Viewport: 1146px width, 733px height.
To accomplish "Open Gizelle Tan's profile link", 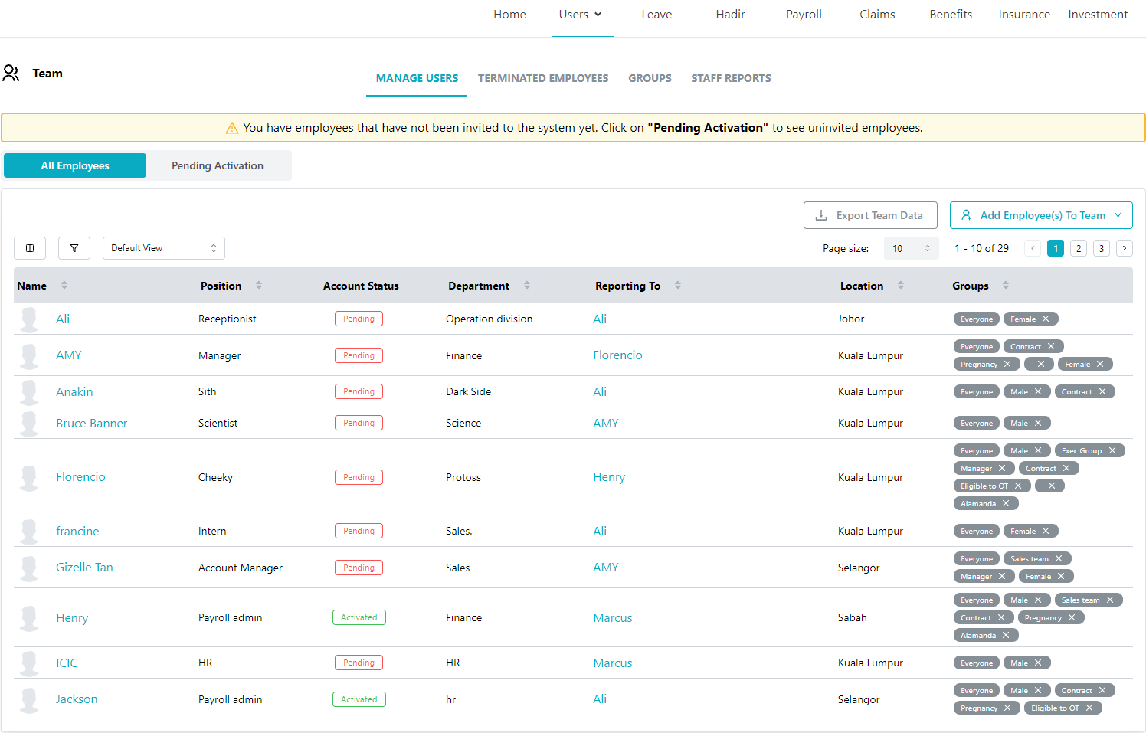I will [84, 568].
